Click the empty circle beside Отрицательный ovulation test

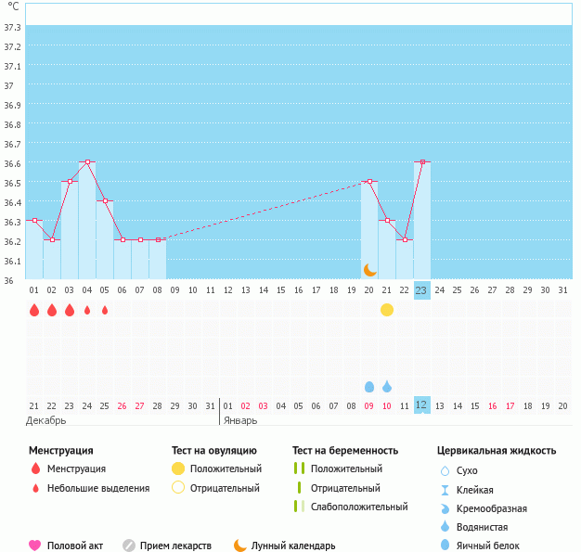(x=178, y=488)
